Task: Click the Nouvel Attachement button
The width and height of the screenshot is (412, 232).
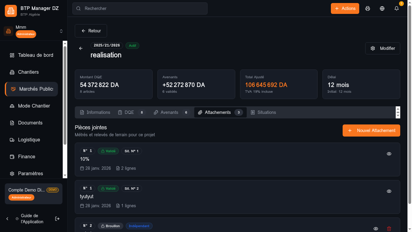Action: pyautogui.click(x=371, y=130)
